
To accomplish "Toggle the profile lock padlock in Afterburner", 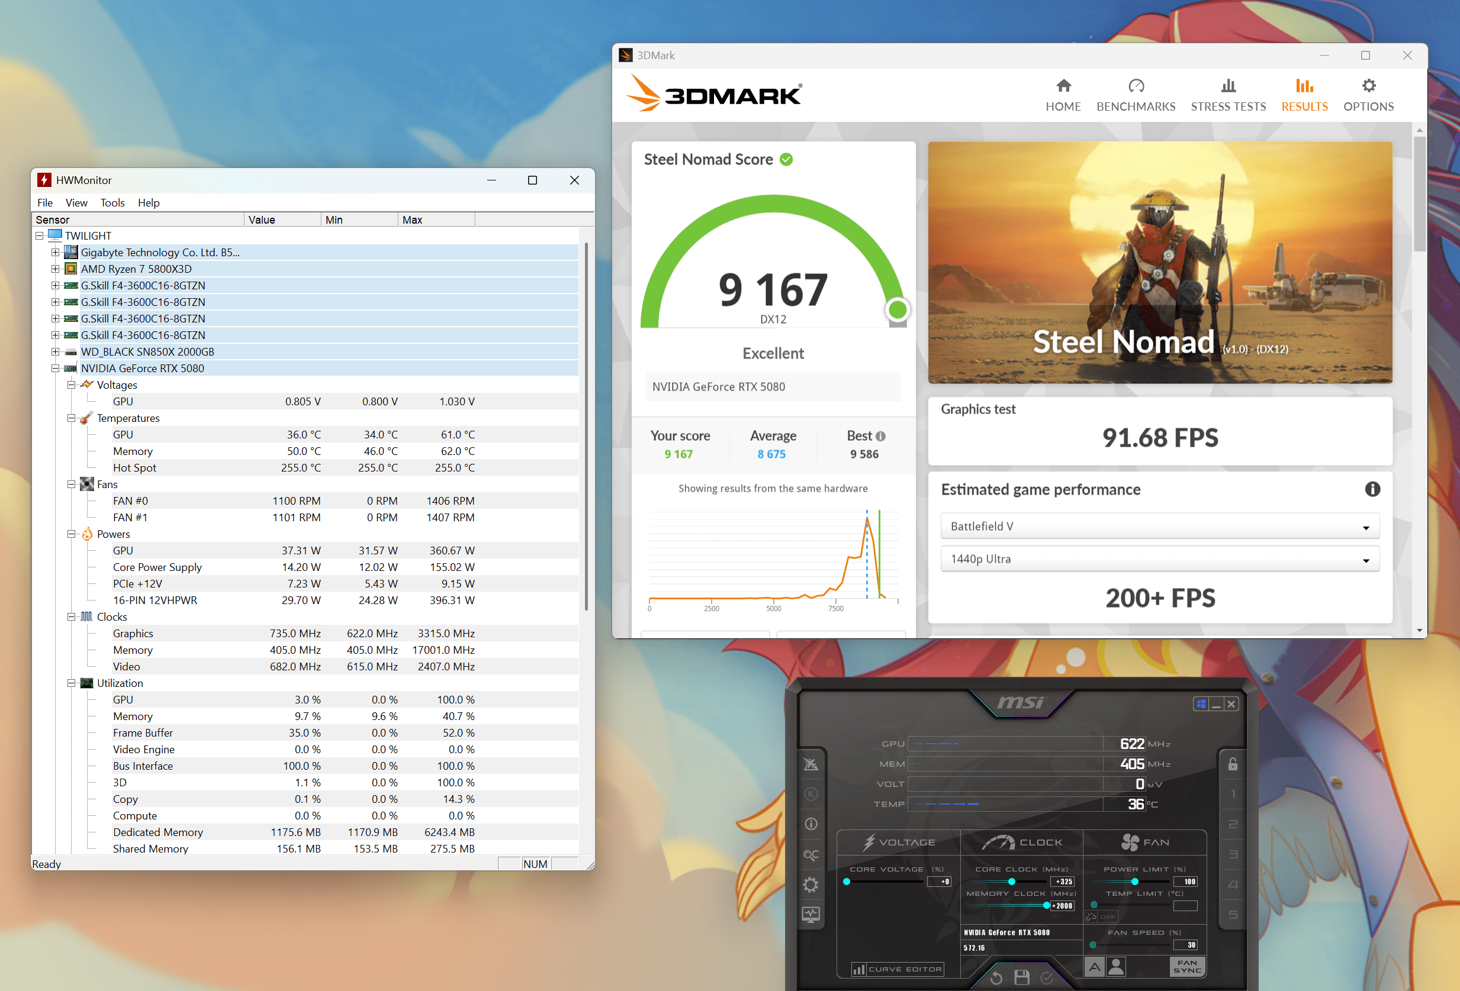I will (x=1233, y=764).
